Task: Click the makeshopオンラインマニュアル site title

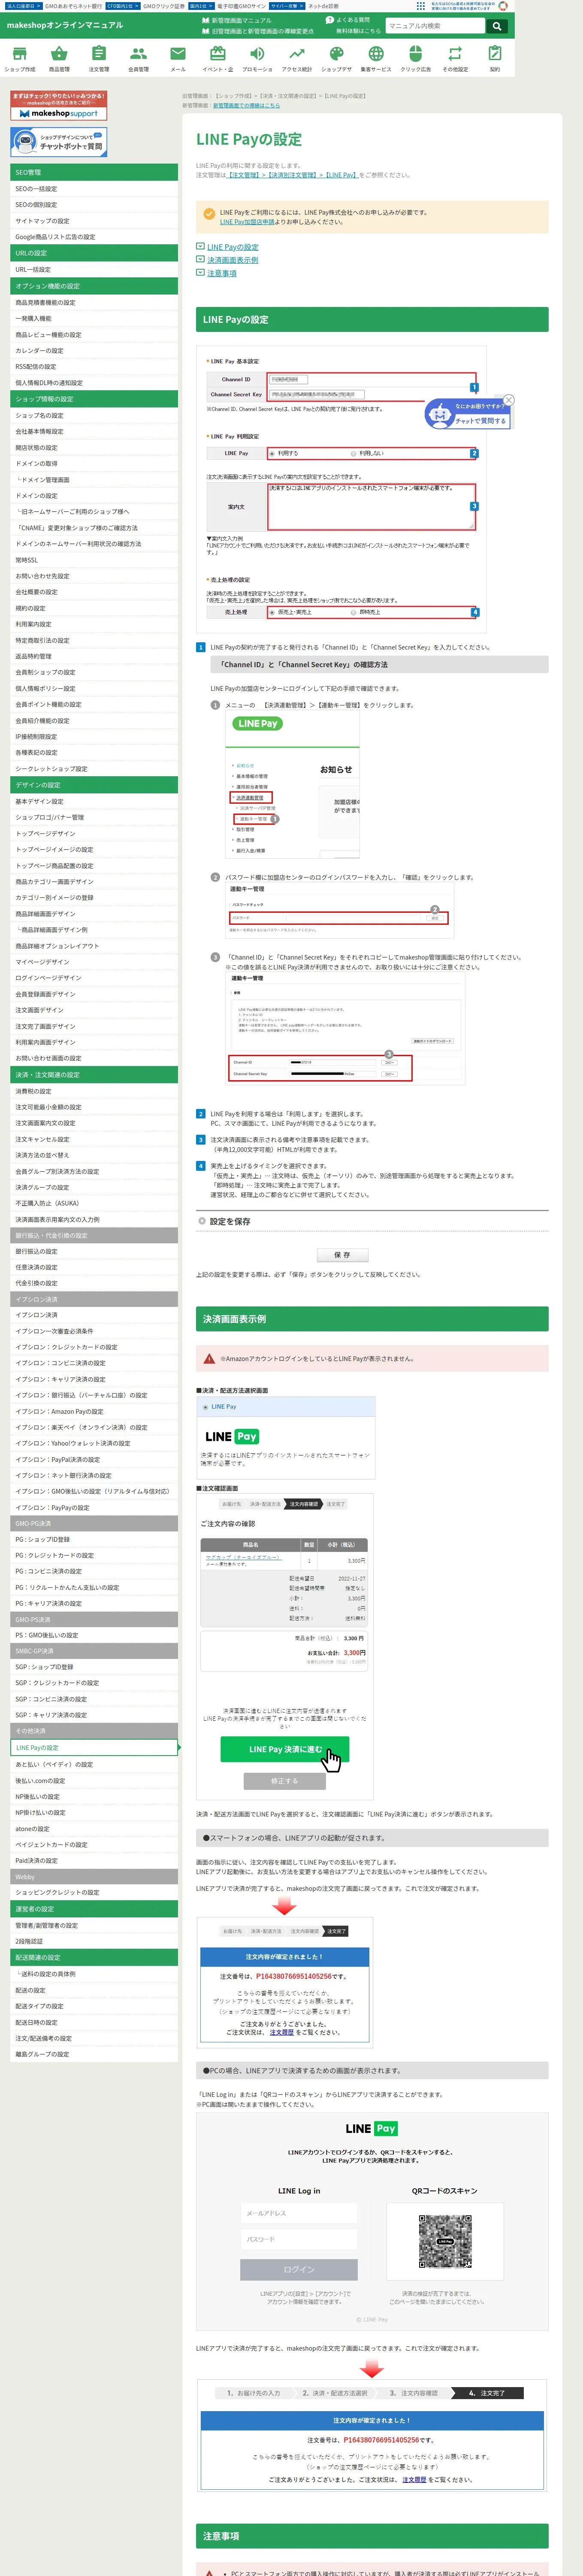Action: [x=65, y=25]
